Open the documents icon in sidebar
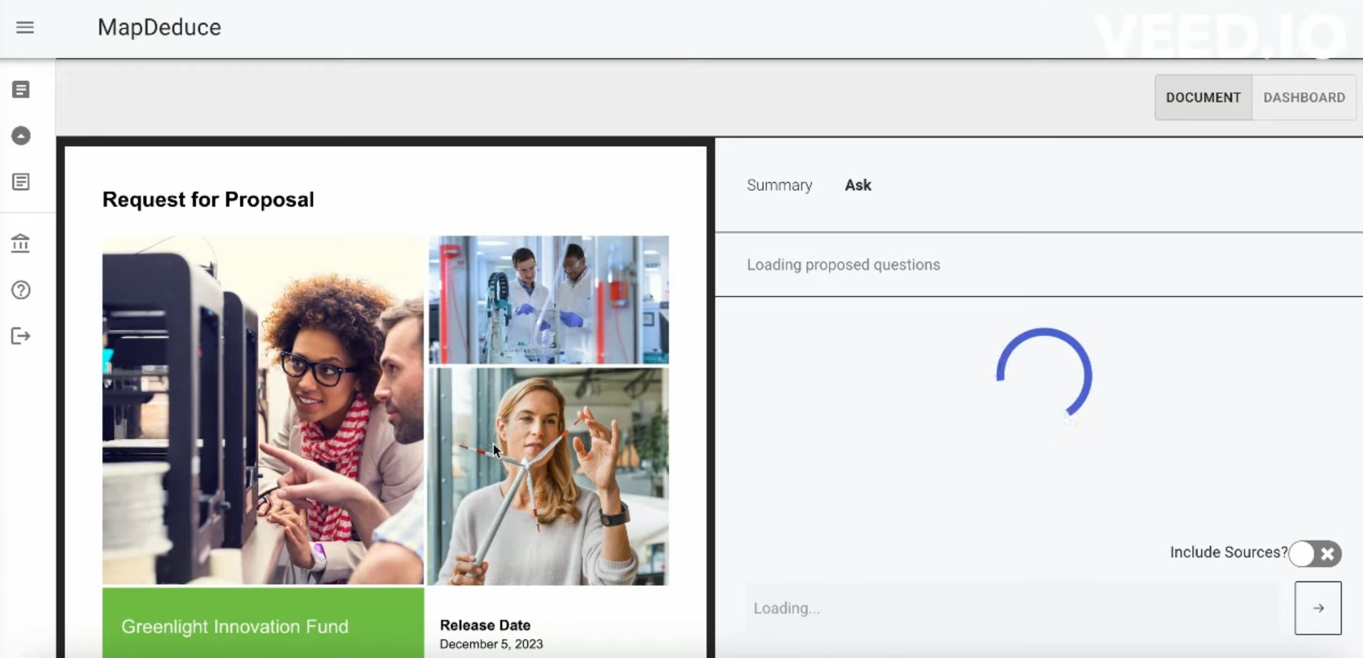The height and width of the screenshot is (658, 1363). click(x=21, y=90)
